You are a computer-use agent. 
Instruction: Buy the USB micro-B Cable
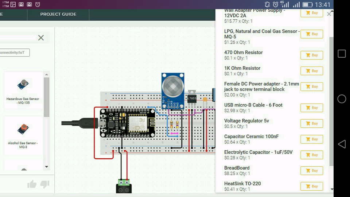[x=311, y=108]
